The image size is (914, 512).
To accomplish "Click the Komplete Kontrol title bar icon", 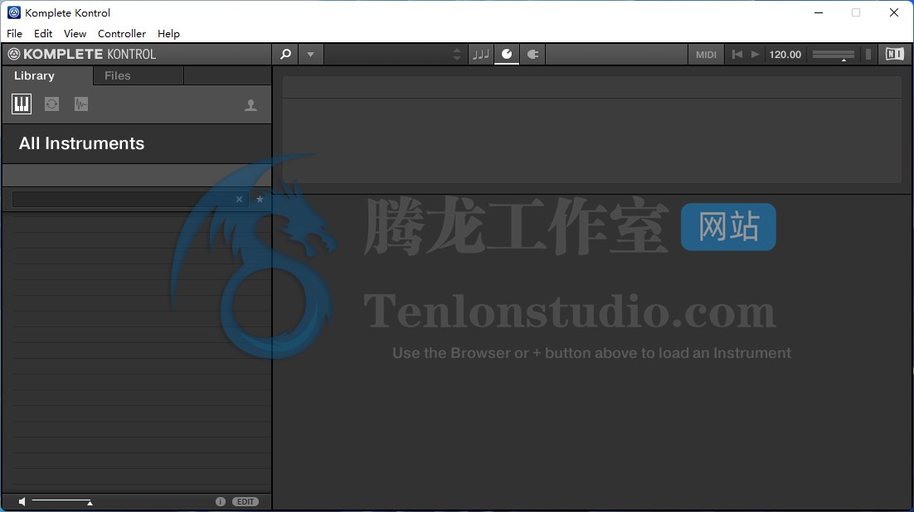I will [x=14, y=12].
